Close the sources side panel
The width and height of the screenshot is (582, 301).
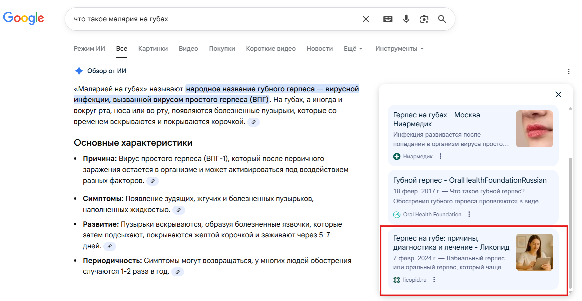click(x=558, y=95)
